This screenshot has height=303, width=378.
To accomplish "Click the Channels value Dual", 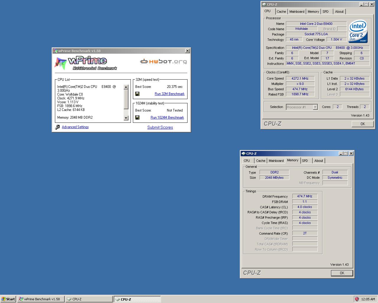I will (335, 172).
